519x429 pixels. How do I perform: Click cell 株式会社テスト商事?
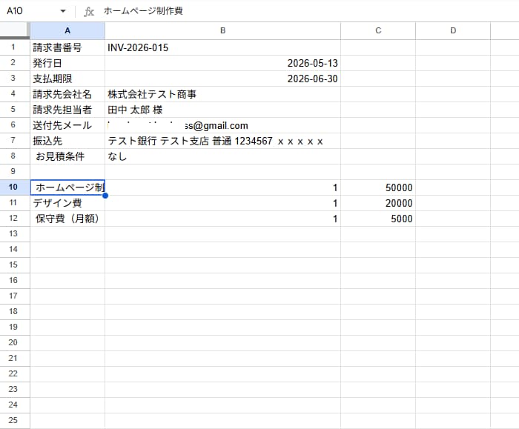pyautogui.click(x=222, y=94)
